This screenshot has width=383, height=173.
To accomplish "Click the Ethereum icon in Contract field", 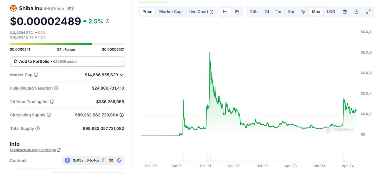I will [67, 161].
